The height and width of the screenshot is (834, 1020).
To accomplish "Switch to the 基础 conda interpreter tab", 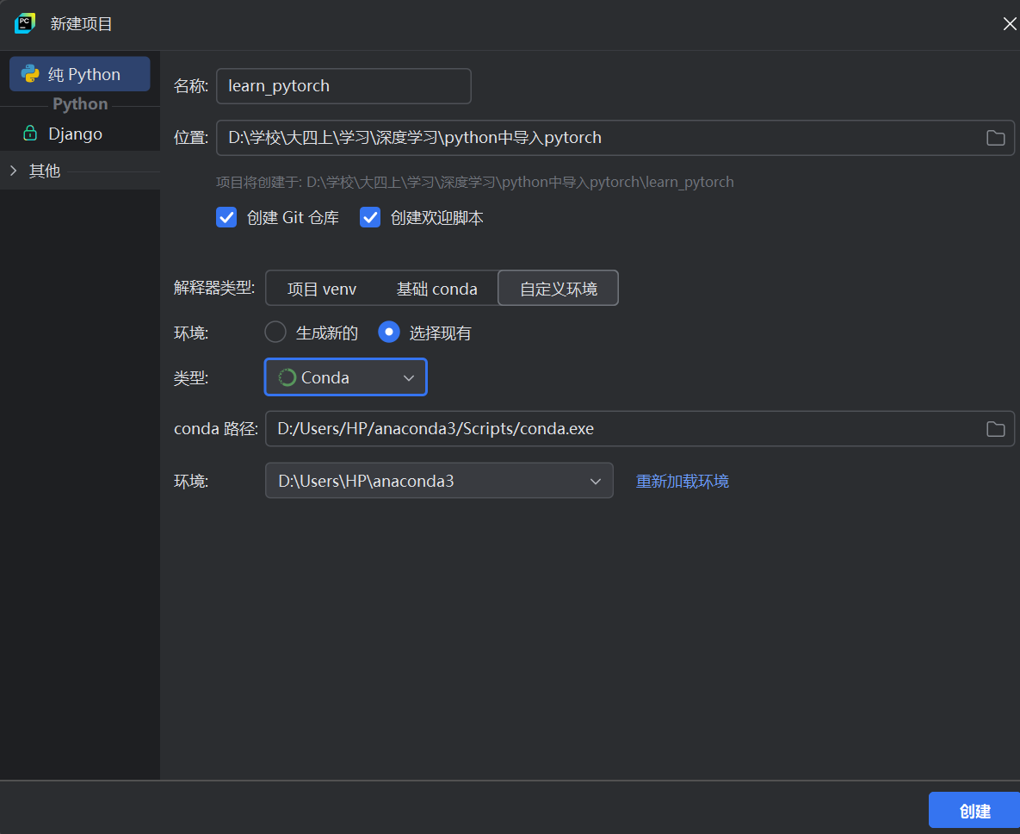I will 437,289.
